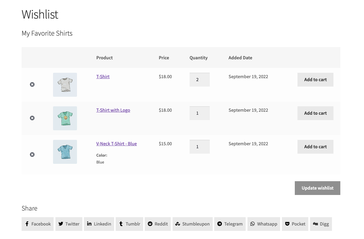The width and height of the screenshot is (364, 239).
Task: Click the Update wishlist button
Action: 317,188
